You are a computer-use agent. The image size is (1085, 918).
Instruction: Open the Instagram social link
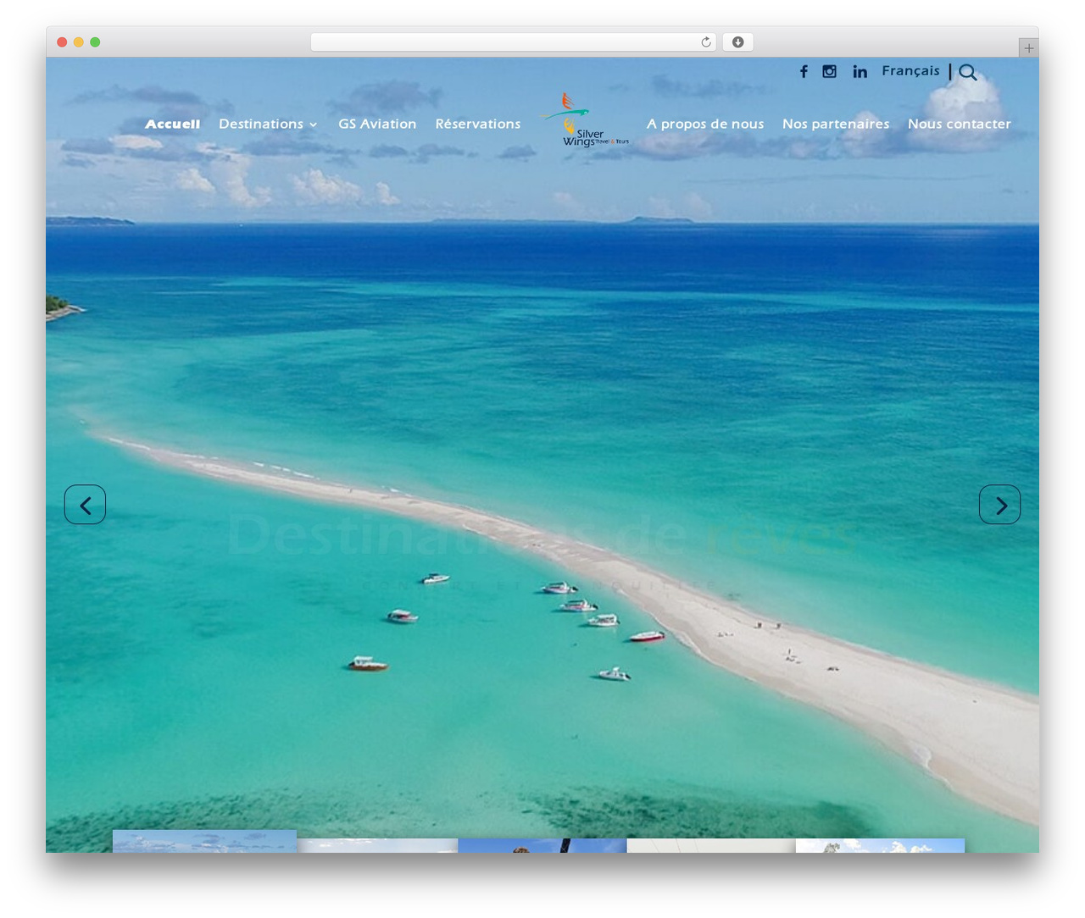coord(830,72)
